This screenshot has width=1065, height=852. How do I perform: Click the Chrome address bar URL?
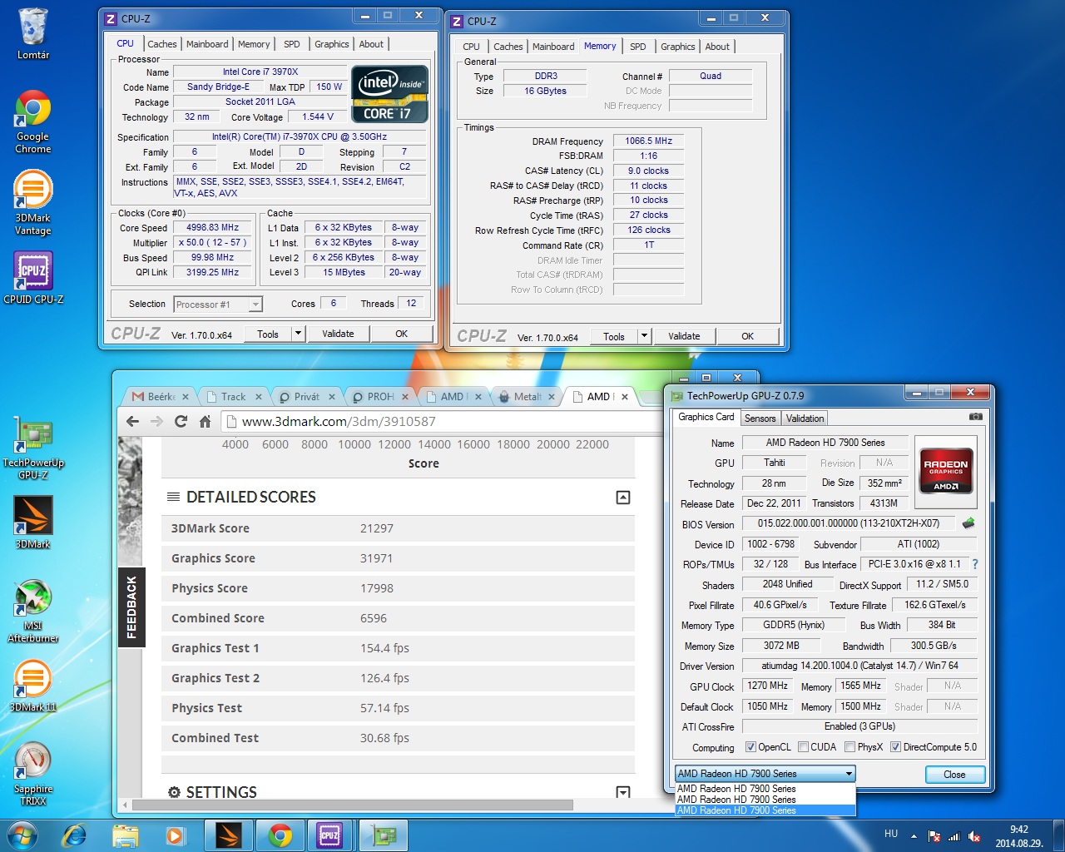[x=339, y=422]
